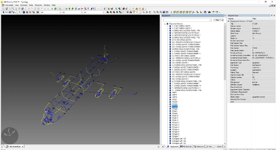Click the first yellow box view icon
Screen dimensions: 276x150
coord(174,12)
